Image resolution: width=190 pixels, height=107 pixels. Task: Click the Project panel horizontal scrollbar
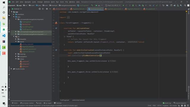31,101
